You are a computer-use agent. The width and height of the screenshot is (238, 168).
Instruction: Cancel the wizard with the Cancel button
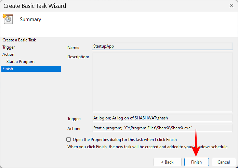(x=224, y=162)
